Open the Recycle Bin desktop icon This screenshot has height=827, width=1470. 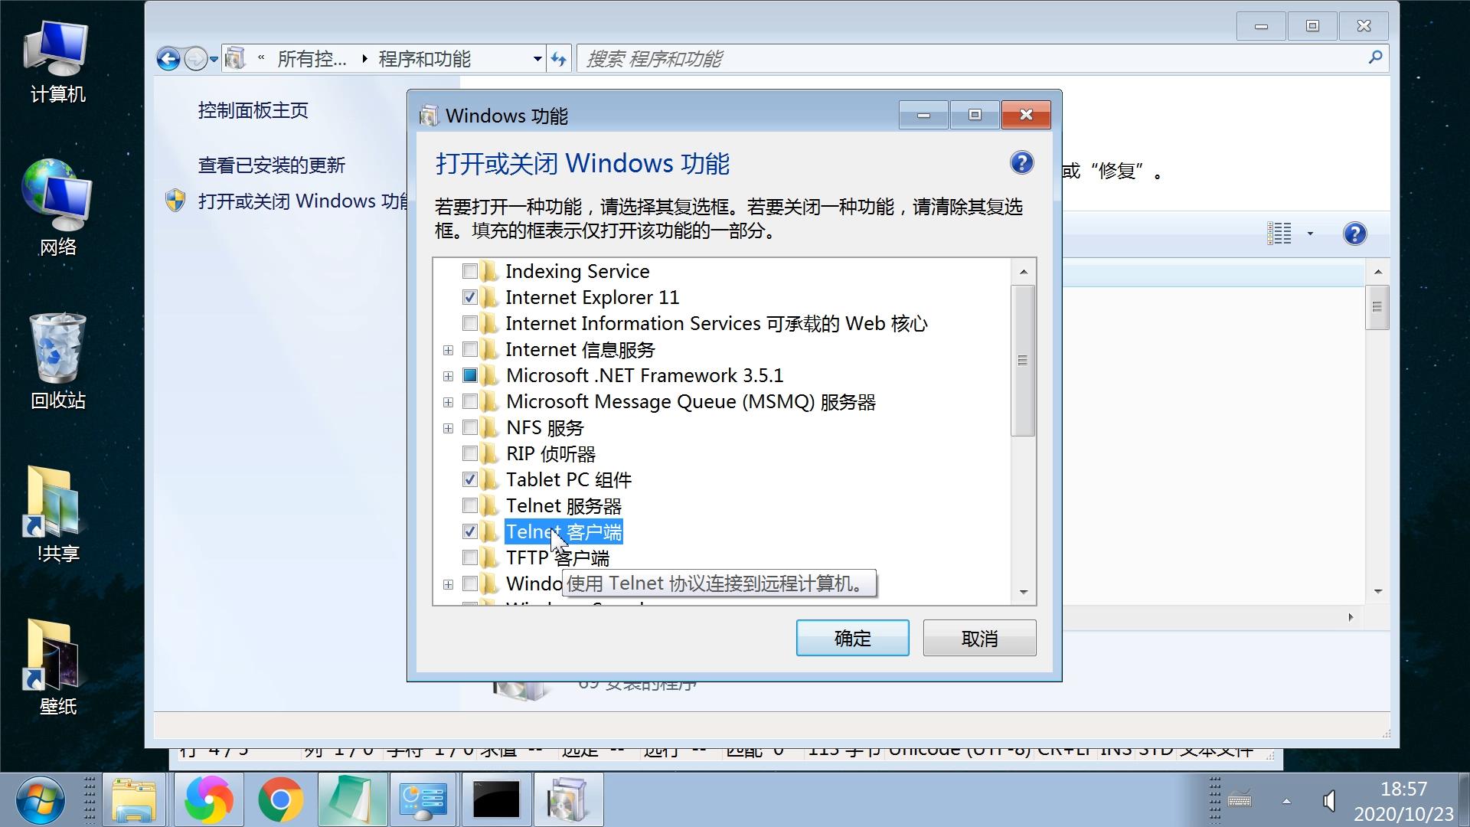57,360
